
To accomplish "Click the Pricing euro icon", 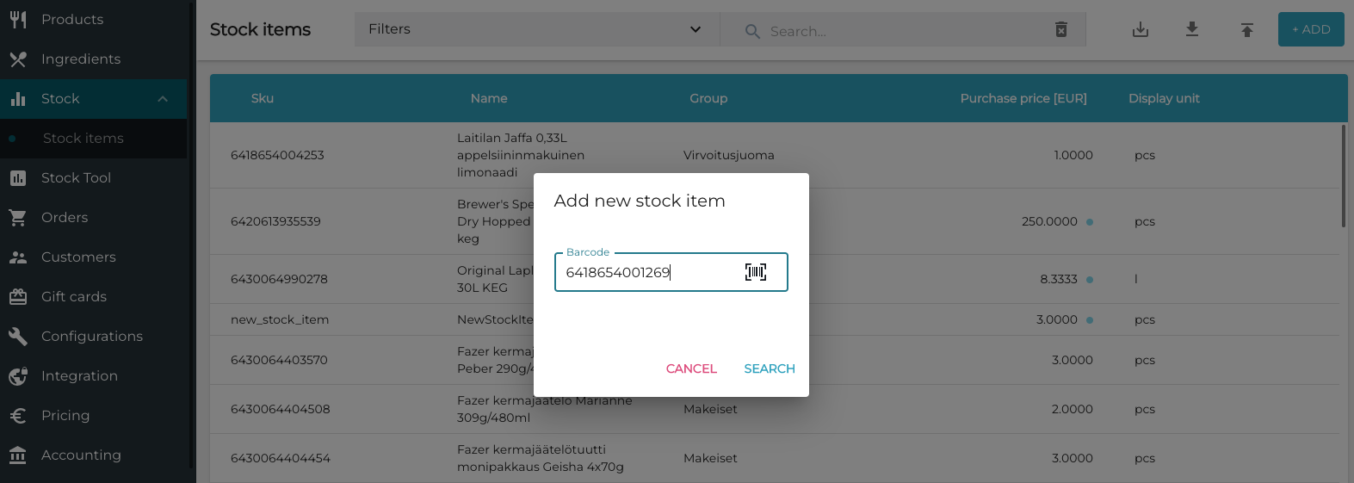I will click(x=18, y=416).
